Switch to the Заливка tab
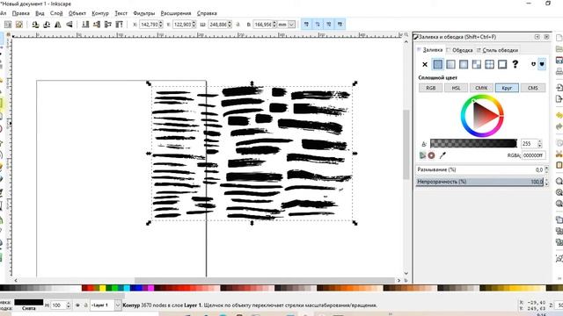 point(429,50)
